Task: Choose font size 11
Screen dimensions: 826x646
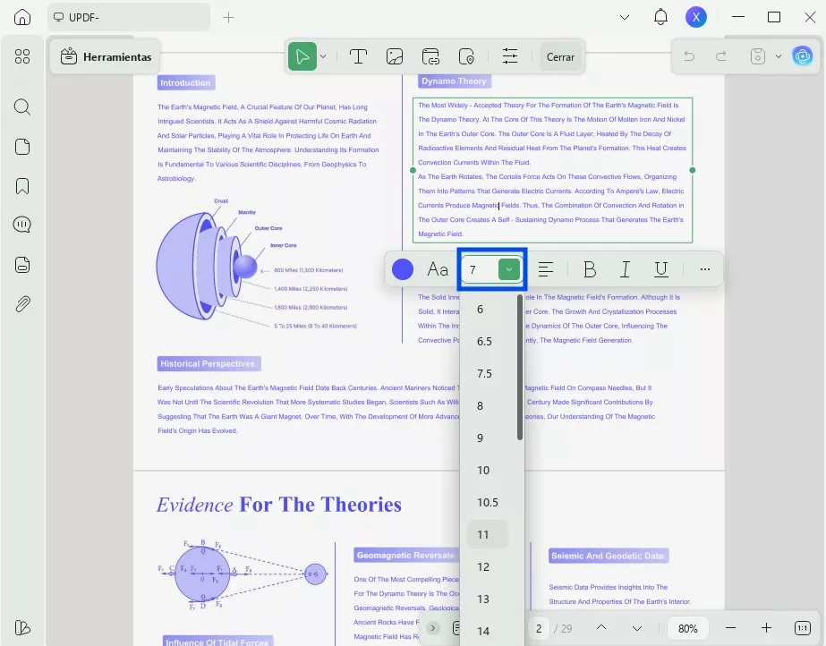Action: pos(487,535)
